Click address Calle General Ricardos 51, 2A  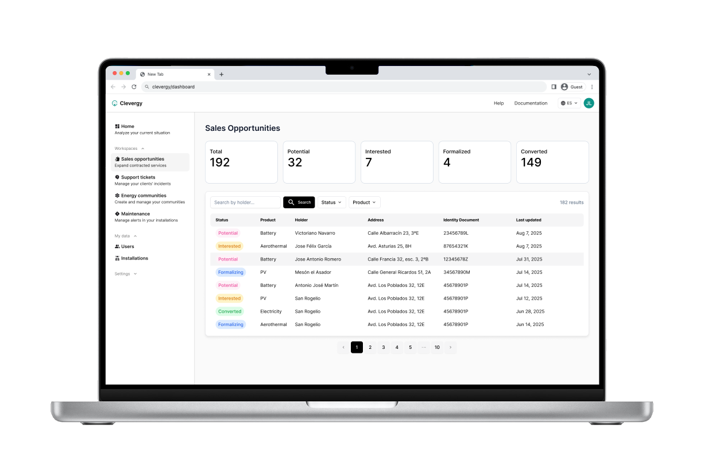(x=399, y=272)
